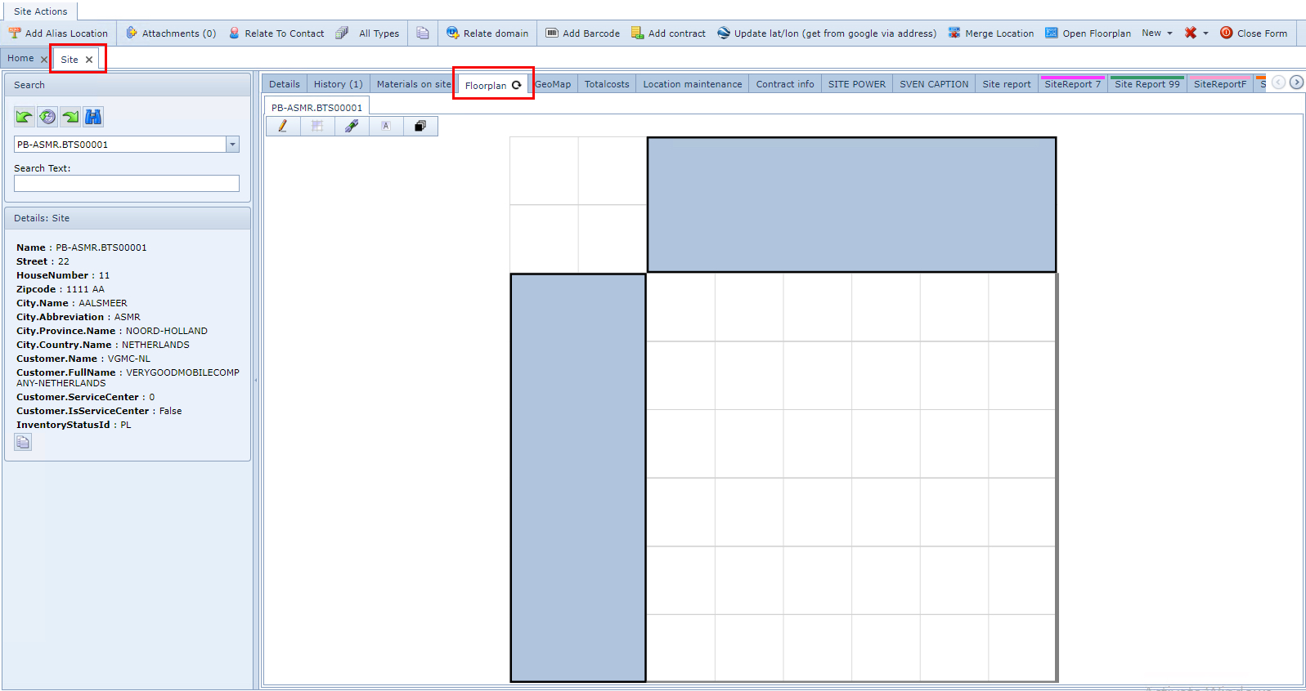The image size is (1306, 691).
Task: Click the Floorplan tab refresh icon
Action: coord(517,85)
